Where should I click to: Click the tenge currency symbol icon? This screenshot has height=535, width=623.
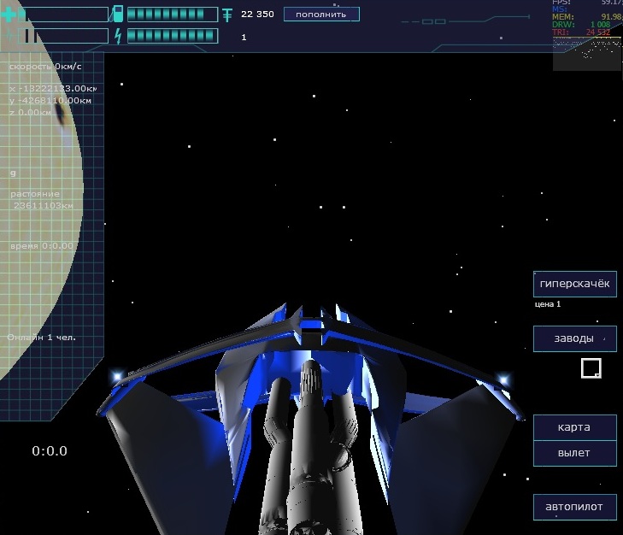coord(227,15)
